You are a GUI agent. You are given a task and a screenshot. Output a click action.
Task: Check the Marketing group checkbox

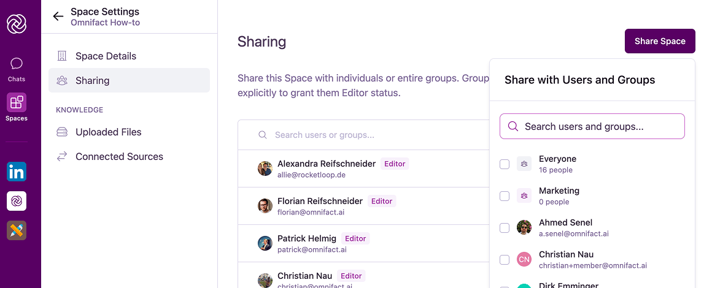[505, 196]
